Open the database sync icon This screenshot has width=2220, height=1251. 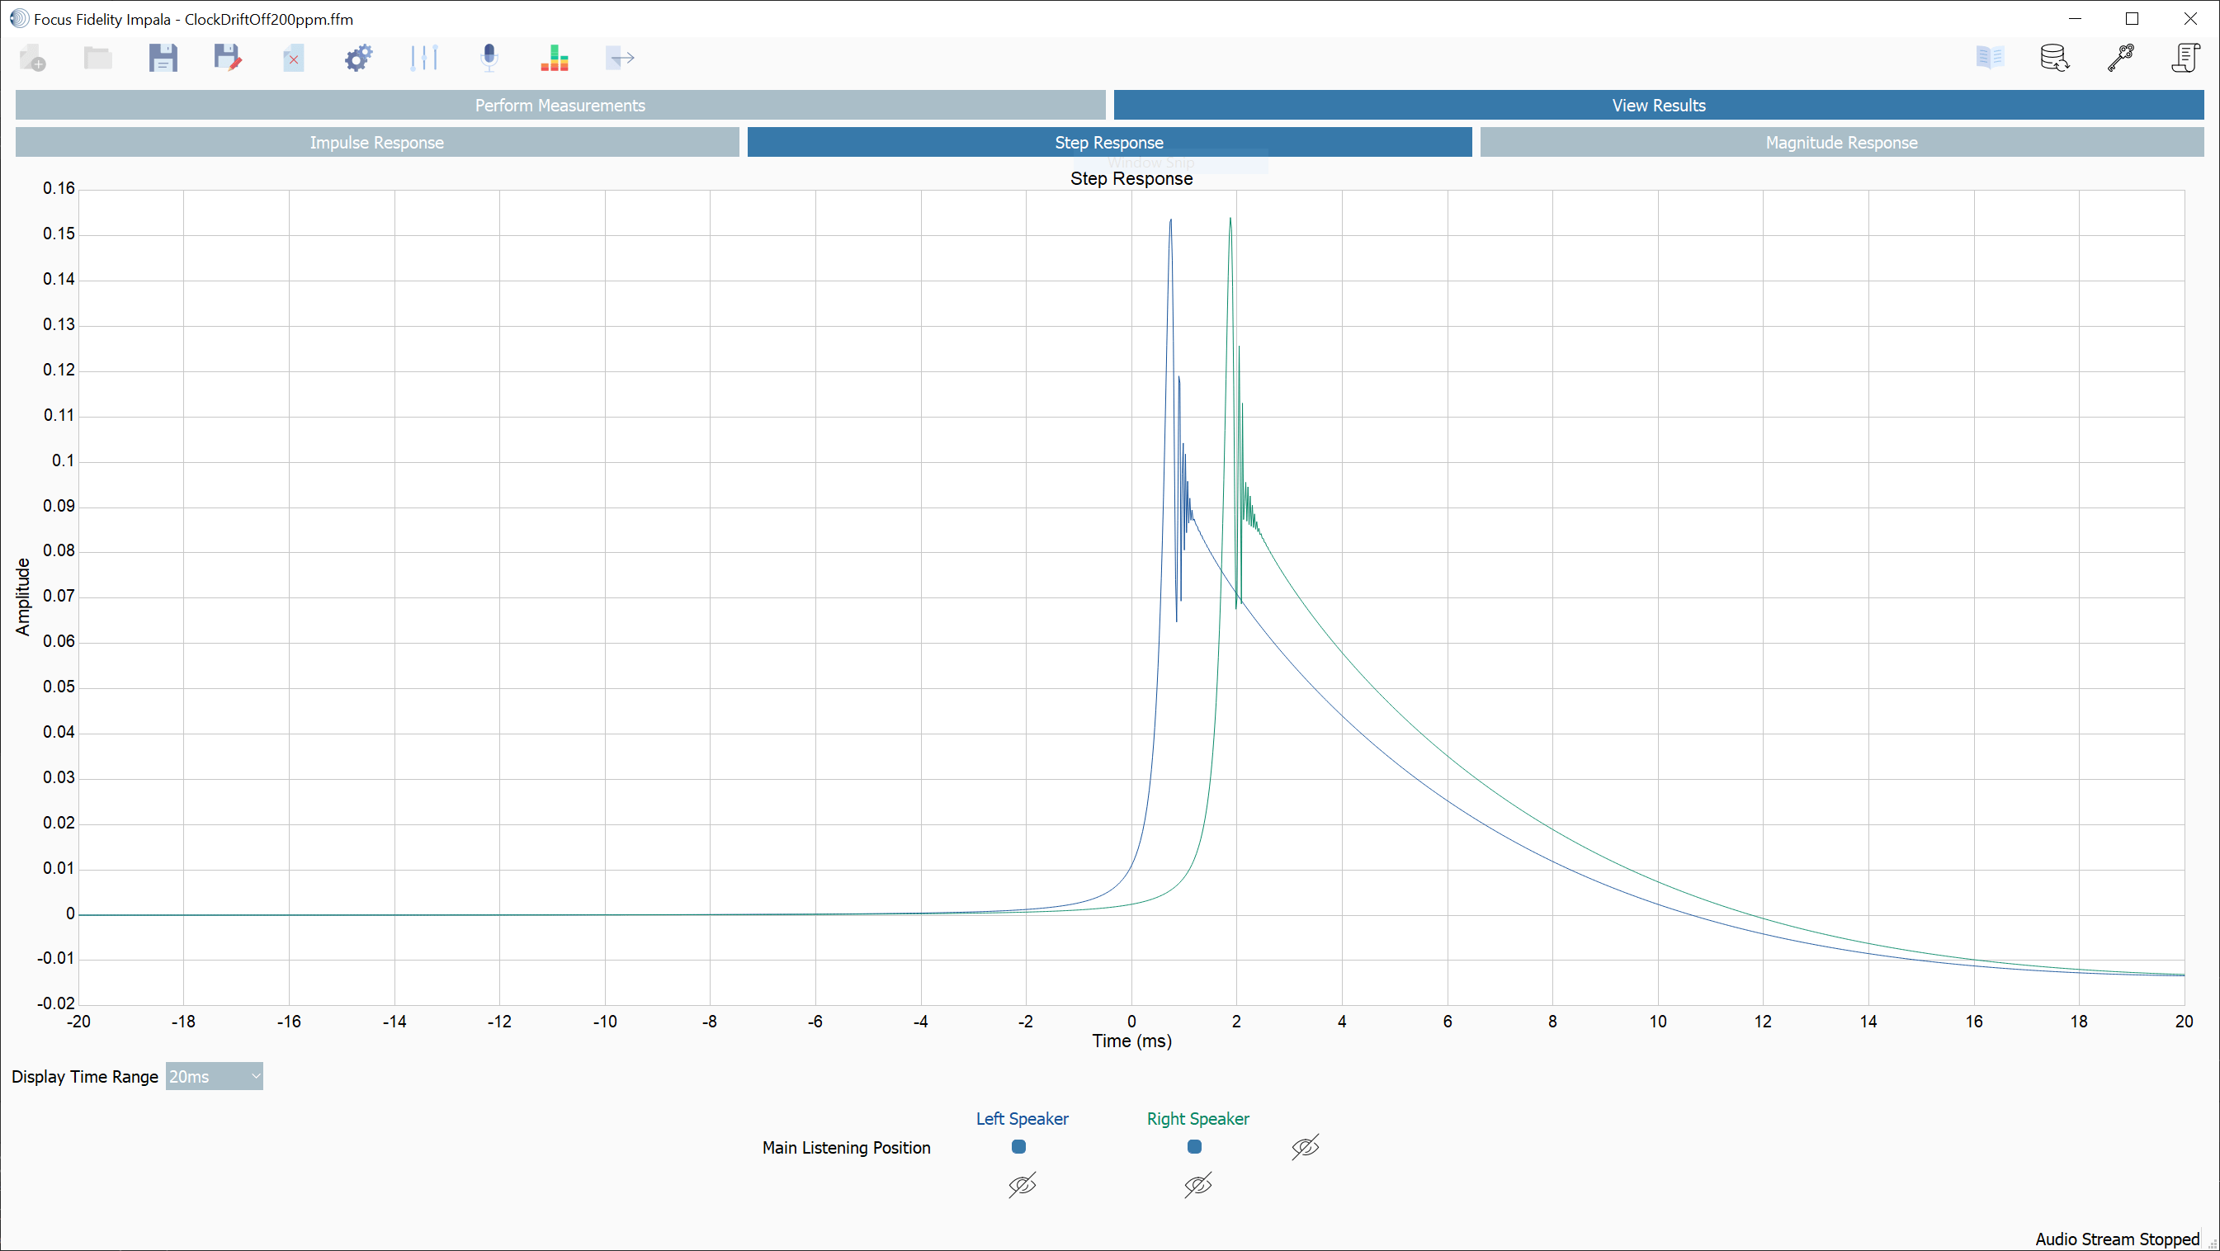2055,59
